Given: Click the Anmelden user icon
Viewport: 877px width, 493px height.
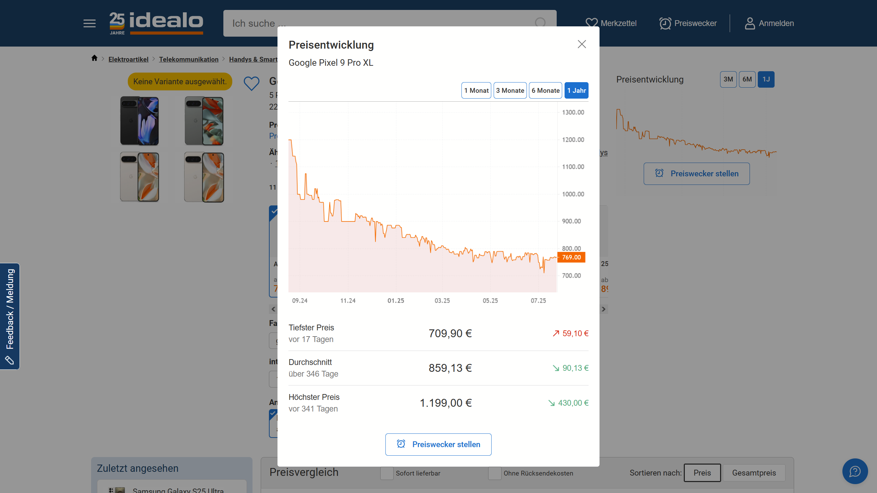Looking at the screenshot, I should [x=750, y=23].
